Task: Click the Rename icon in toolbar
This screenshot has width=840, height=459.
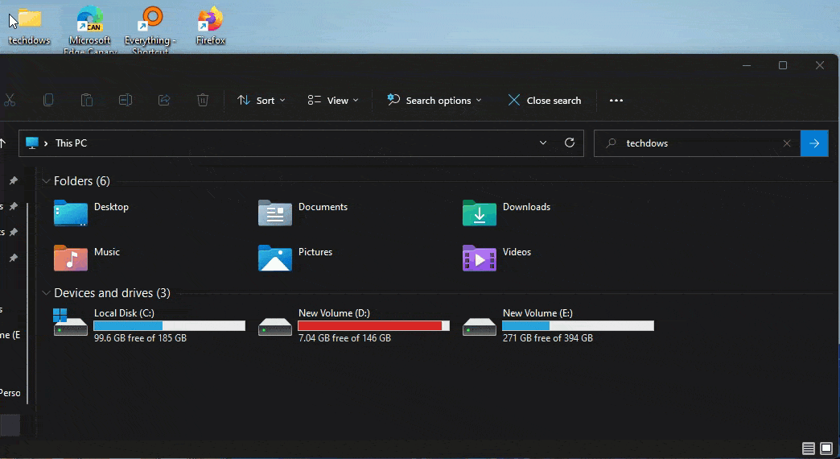Action: (x=126, y=100)
